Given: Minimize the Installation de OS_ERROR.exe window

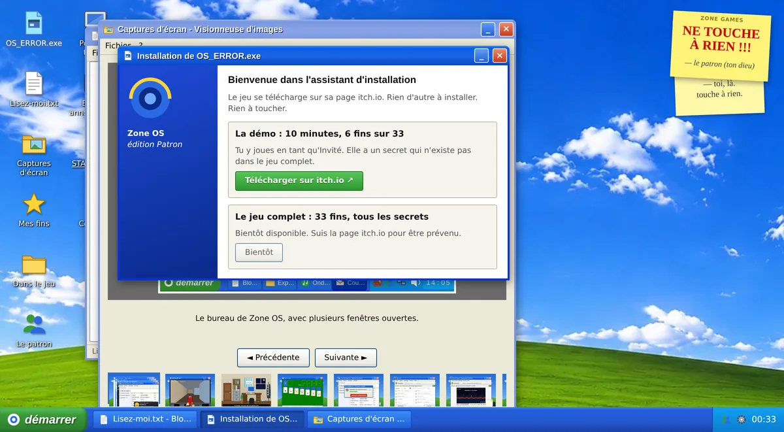Looking at the screenshot, I should pyautogui.click(x=482, y=56).
